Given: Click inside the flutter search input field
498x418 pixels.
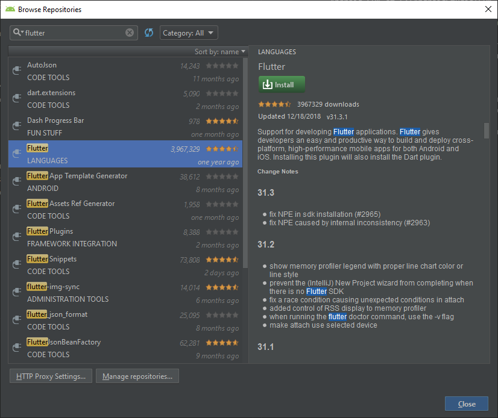Looking at the screenshot, I should 74,33.
